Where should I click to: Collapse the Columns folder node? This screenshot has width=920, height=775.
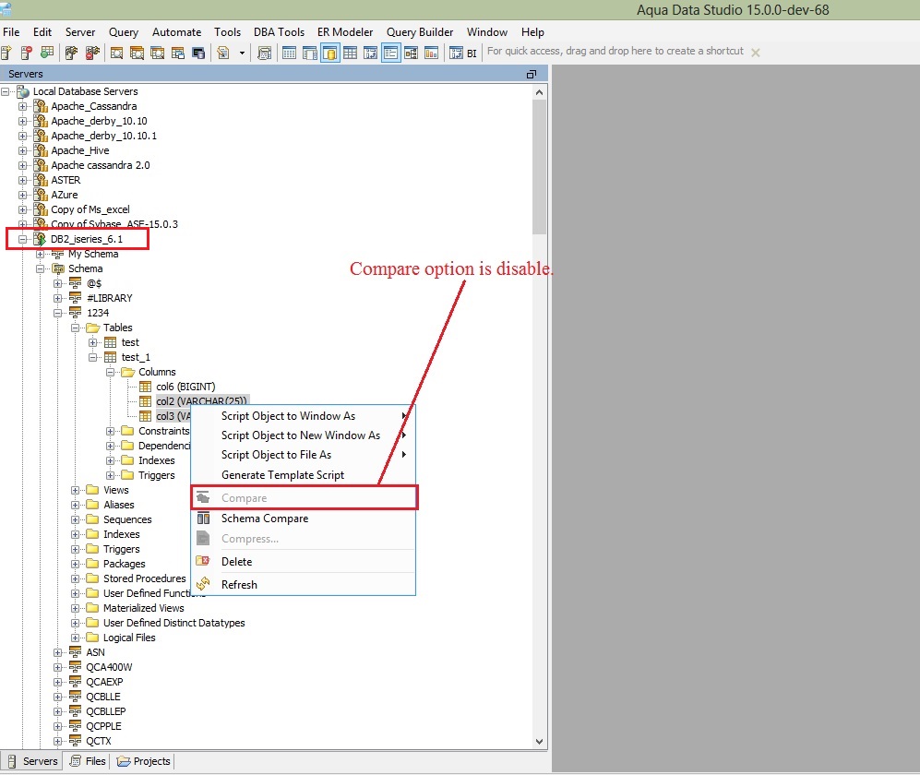[111, 372]
